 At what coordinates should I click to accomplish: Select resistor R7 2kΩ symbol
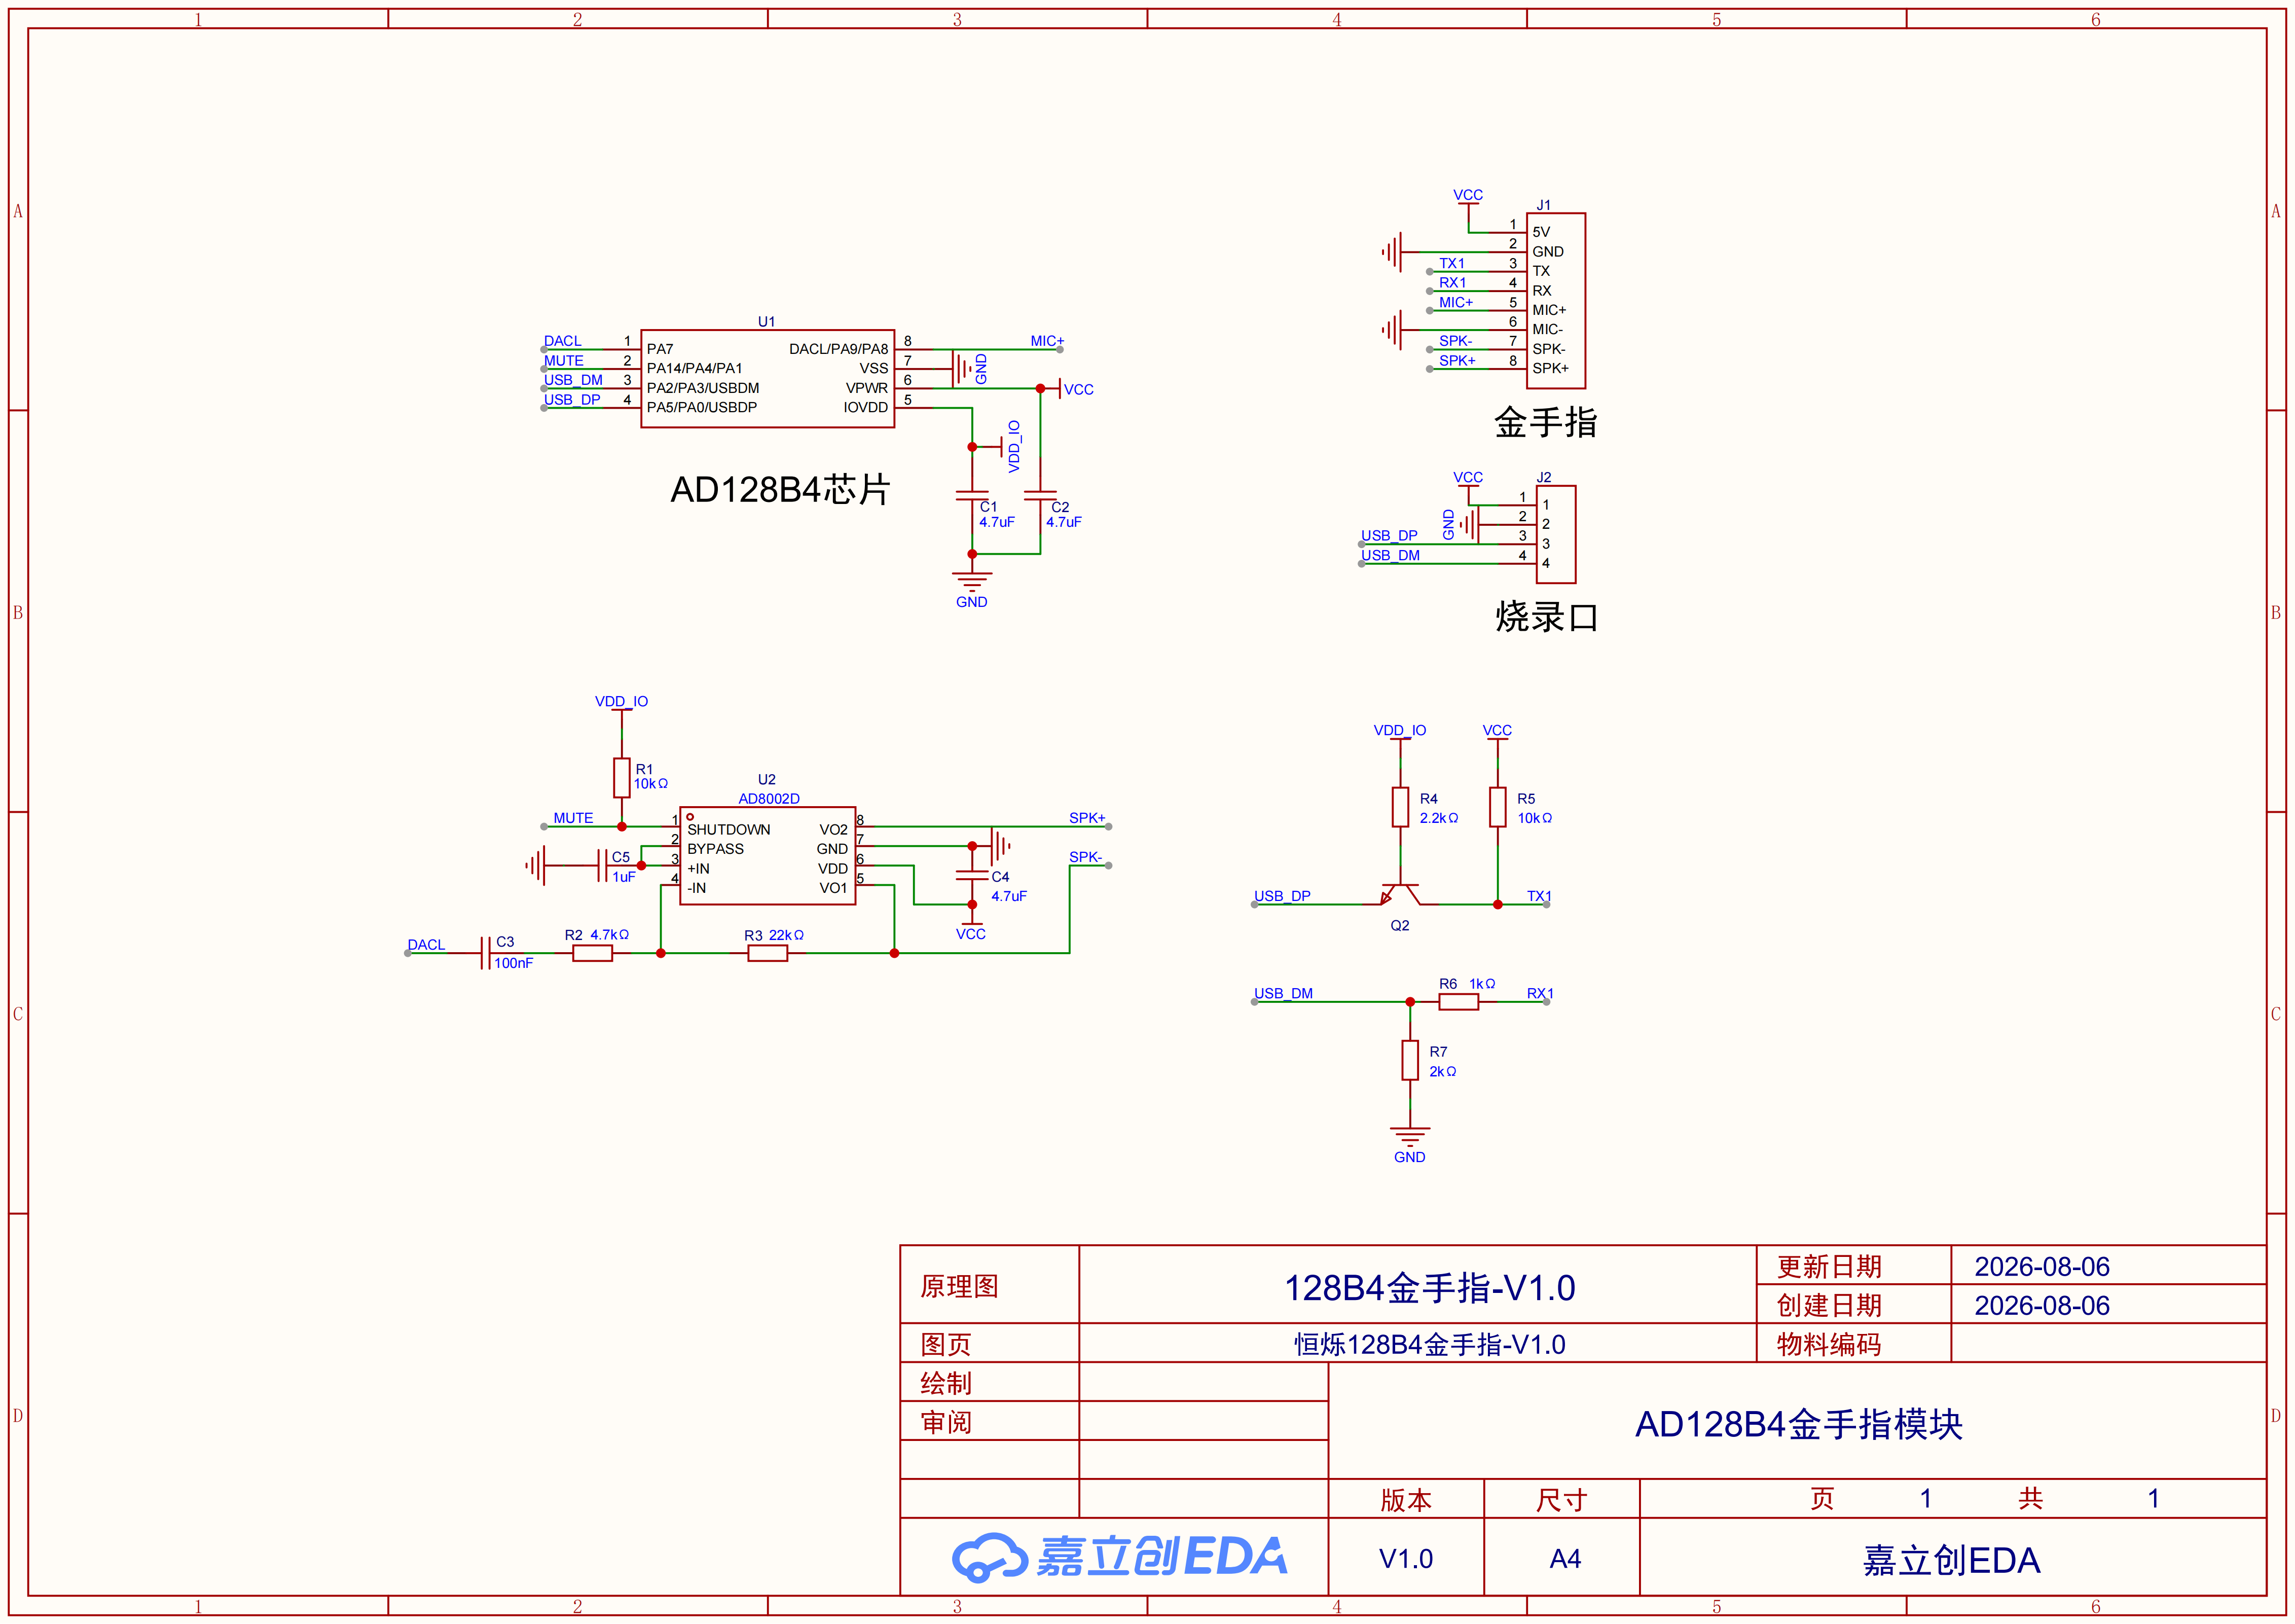pyautogui.click(x=1409, y=1060)
